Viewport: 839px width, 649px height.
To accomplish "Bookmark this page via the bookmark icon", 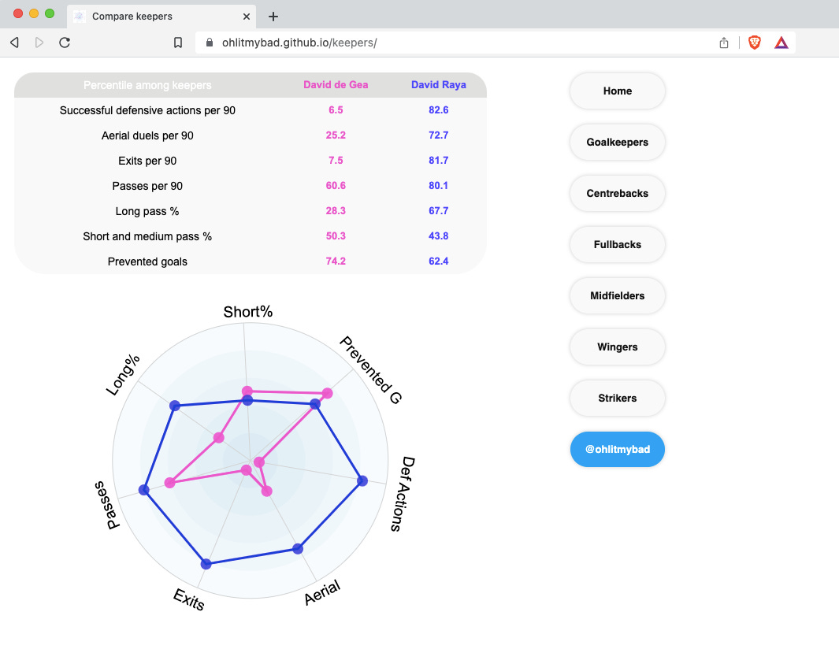I will (x=178, y=43).
